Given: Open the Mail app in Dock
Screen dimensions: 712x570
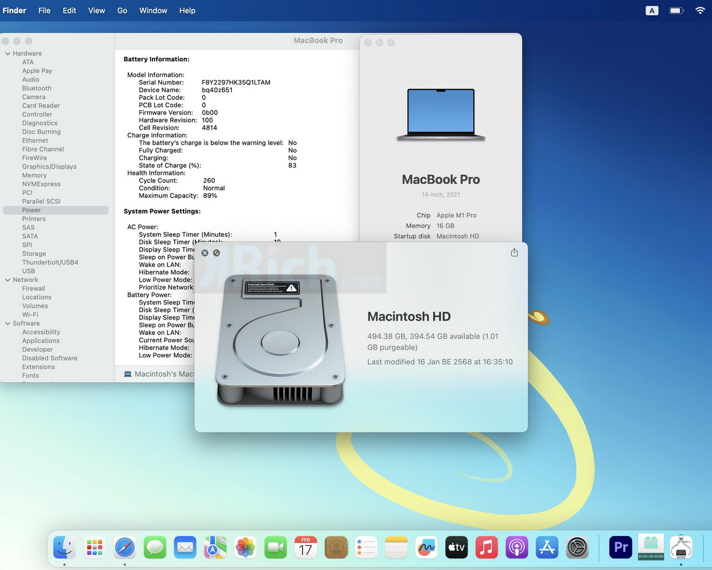Looking at the screenshot, I should 185,548.
